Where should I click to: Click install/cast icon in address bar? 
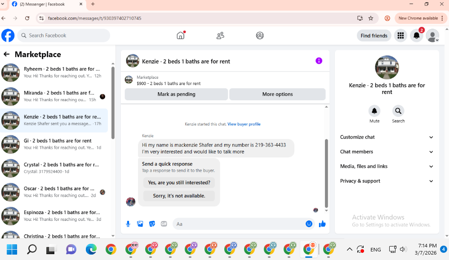pyautogui.click(x=360, y=18)
